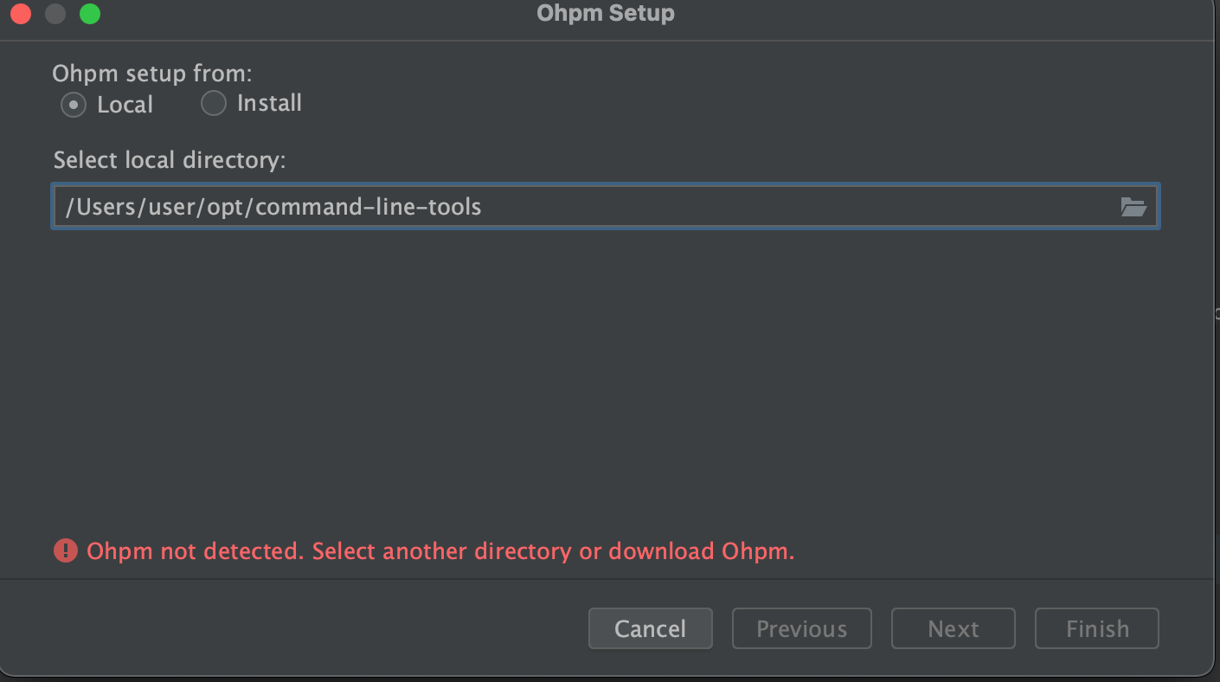Click the "Ohpm Setup" window title
The image size is (1220, 682).
606,13
